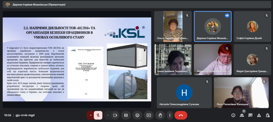Viewport: 273px width, 122px height.
Task: Toggle the camera on or off
Action: click(115, 115)
